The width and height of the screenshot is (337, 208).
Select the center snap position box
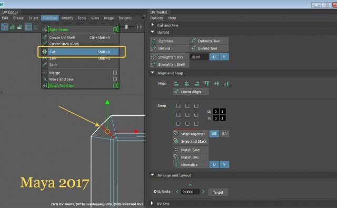(187, 115)
